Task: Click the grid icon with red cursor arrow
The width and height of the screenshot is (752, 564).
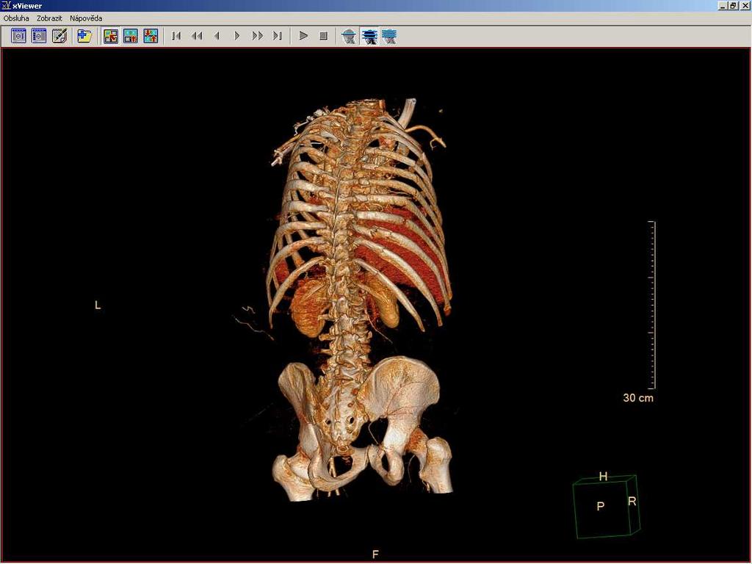Action: tap(110, 36)
